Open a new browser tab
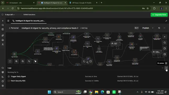 (x=101, y=3)
